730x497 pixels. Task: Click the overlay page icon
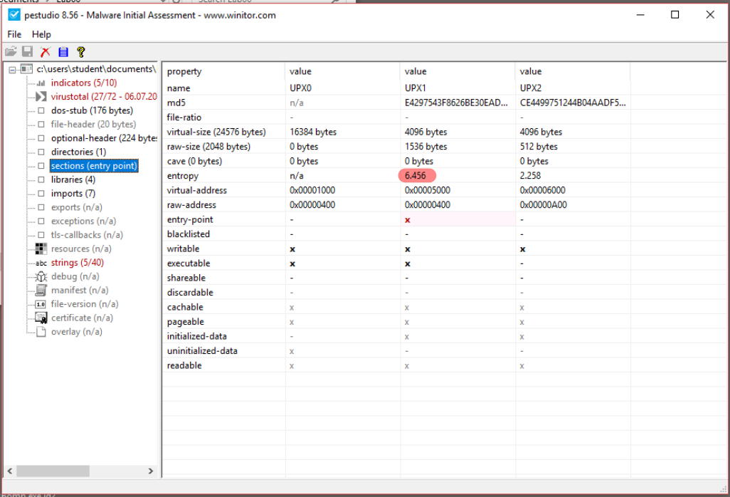41,332
